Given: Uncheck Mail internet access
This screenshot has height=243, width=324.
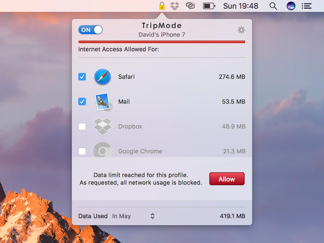Looking at the screenshot, I should pyautogui.click(x=82, y=102).
